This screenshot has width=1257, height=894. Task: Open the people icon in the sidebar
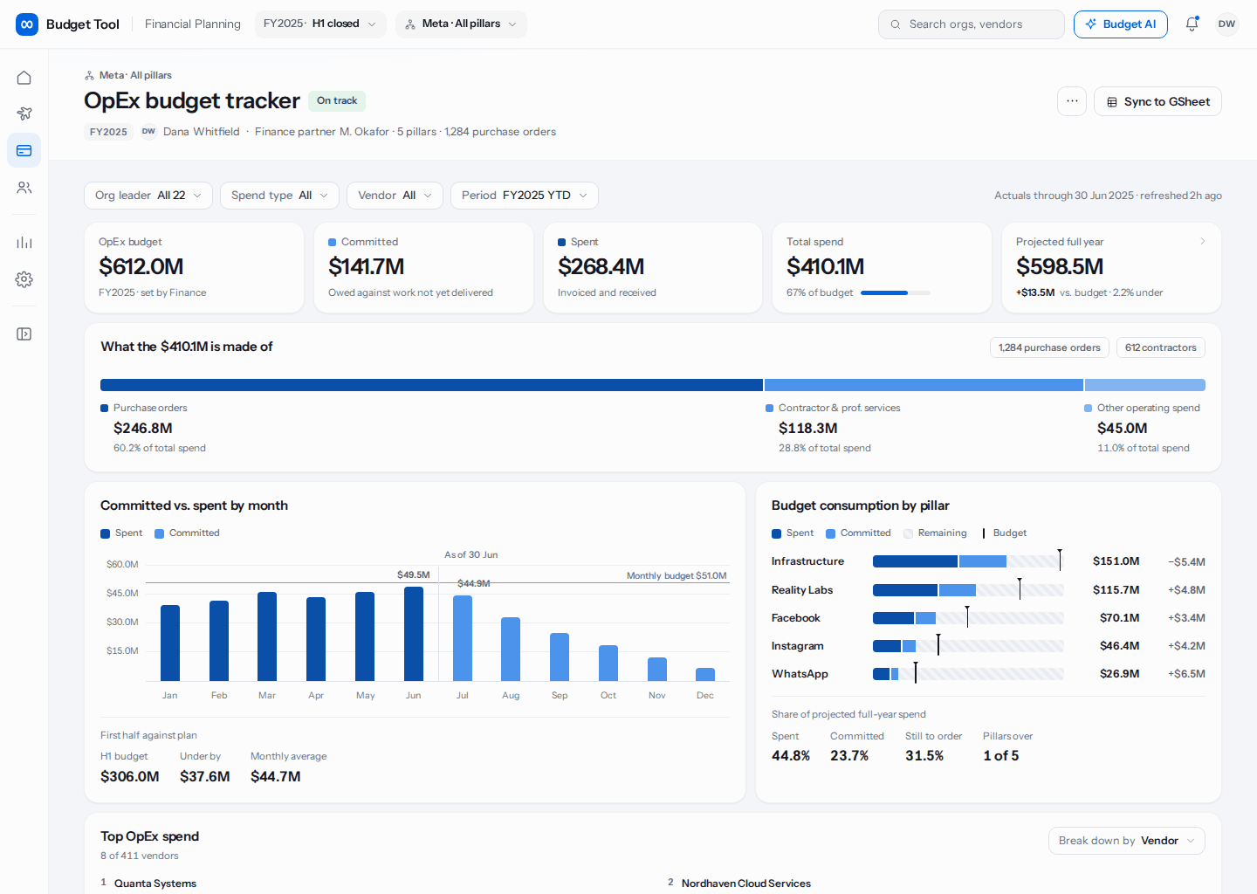pos(24,188)
